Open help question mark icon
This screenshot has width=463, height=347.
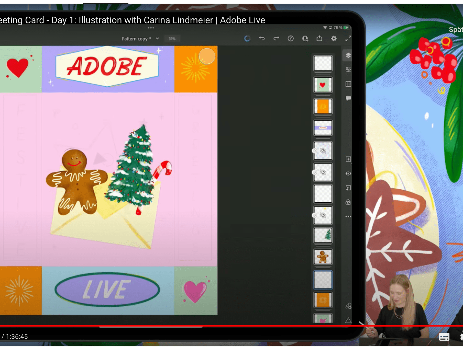click(291, 38)
